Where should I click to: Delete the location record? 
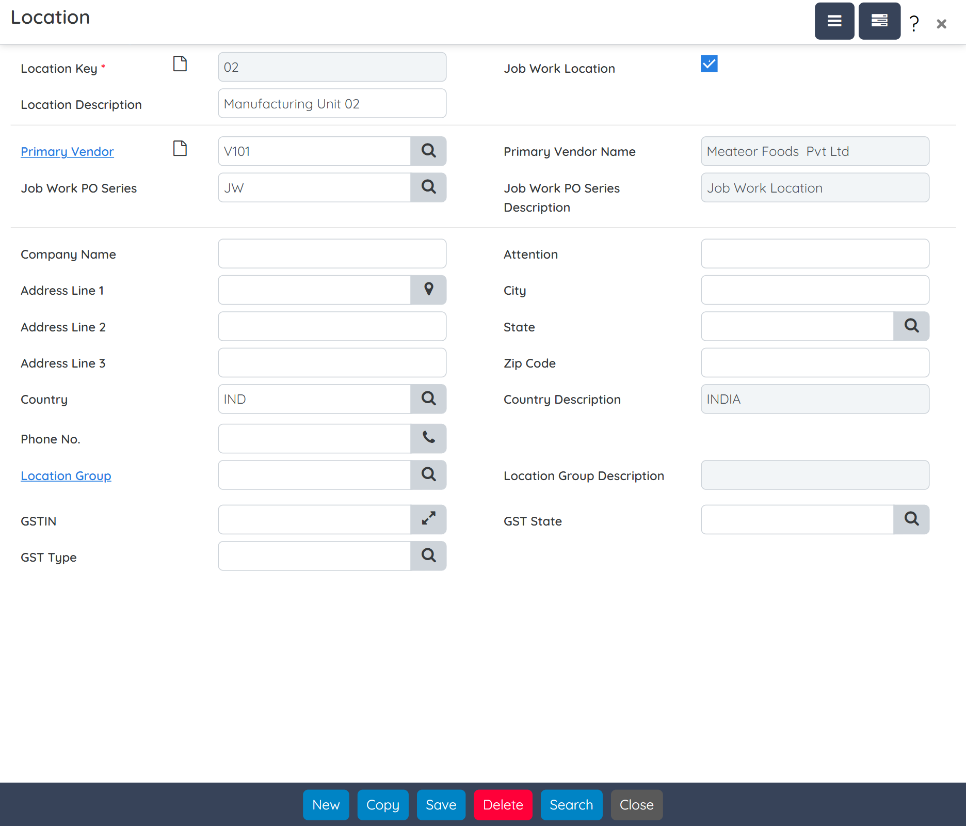[x=503, y=805]
